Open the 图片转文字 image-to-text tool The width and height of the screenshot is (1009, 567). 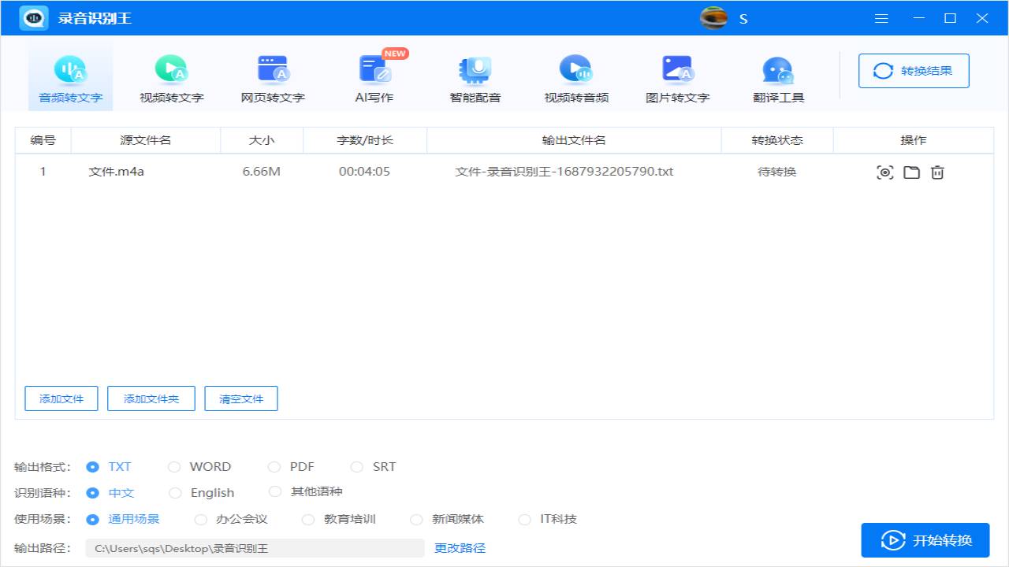[x=676, y=75]
